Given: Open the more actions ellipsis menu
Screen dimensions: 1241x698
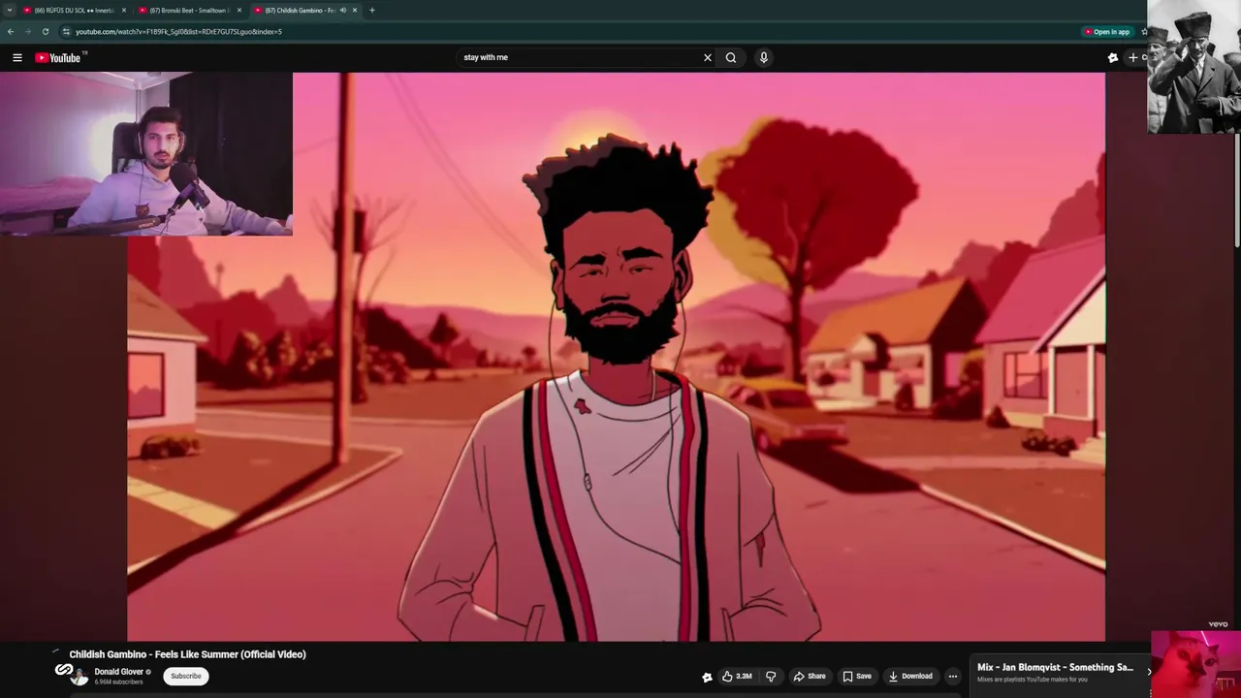Looking at the screenshot, I should coord(953,676).
